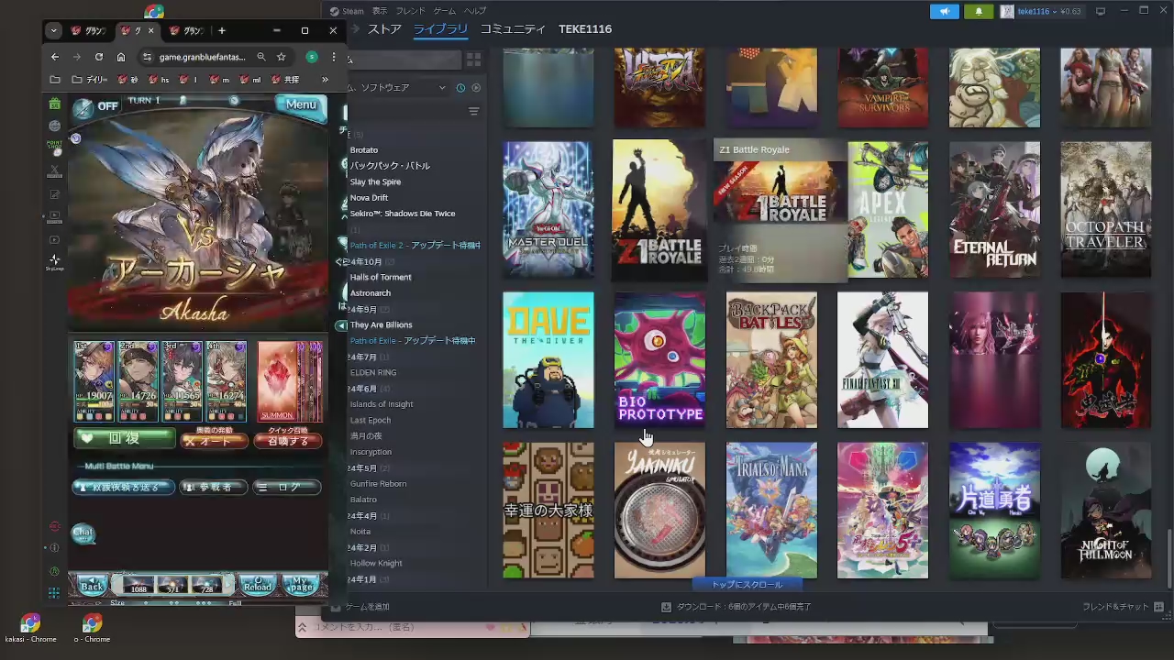Toggle the オート auto-attack button

pos(214,441)
